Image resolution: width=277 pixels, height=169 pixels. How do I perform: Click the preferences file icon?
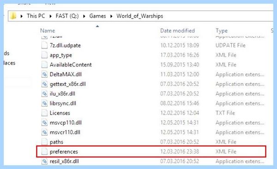pyautogui.click(x=44, y=151)
